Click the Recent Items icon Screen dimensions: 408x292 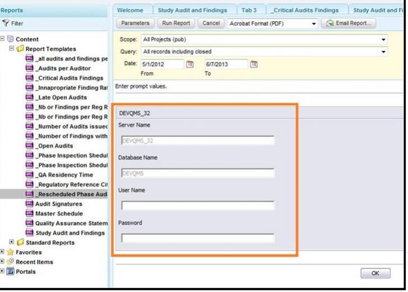pyautogui.click(x=11, y=261)
